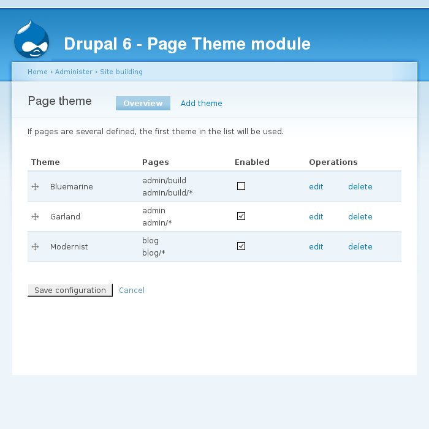Click the Cancel link

click(132, 290)
